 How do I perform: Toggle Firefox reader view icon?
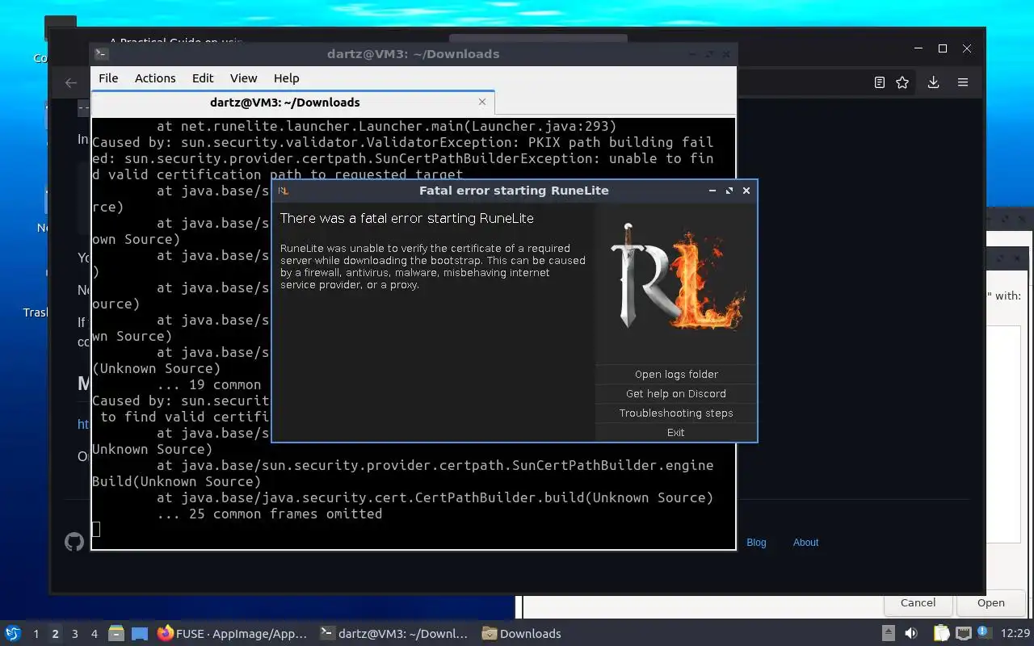[x=880, y=82]
